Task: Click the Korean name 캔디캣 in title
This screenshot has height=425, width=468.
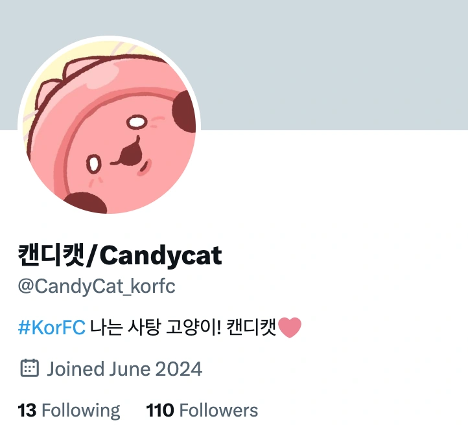Action: coord(52,255)
